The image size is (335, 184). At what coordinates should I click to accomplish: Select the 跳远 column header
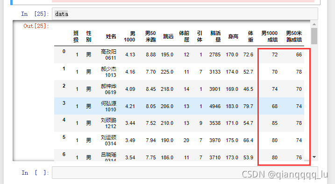tap(168, 36)
